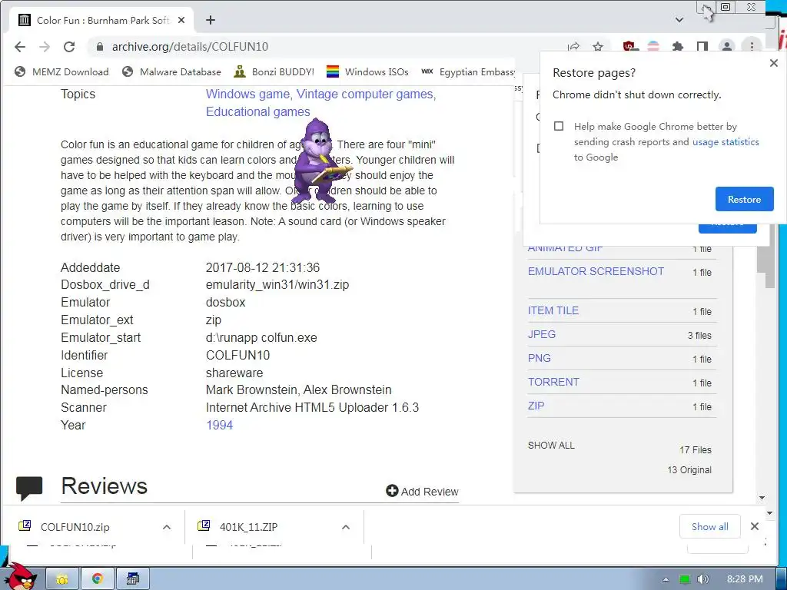
Task: Go back to the previous page
Action: pos(19,47)
